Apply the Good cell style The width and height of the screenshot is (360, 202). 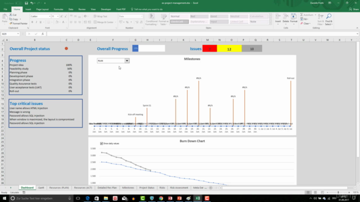tap(219, 16)
